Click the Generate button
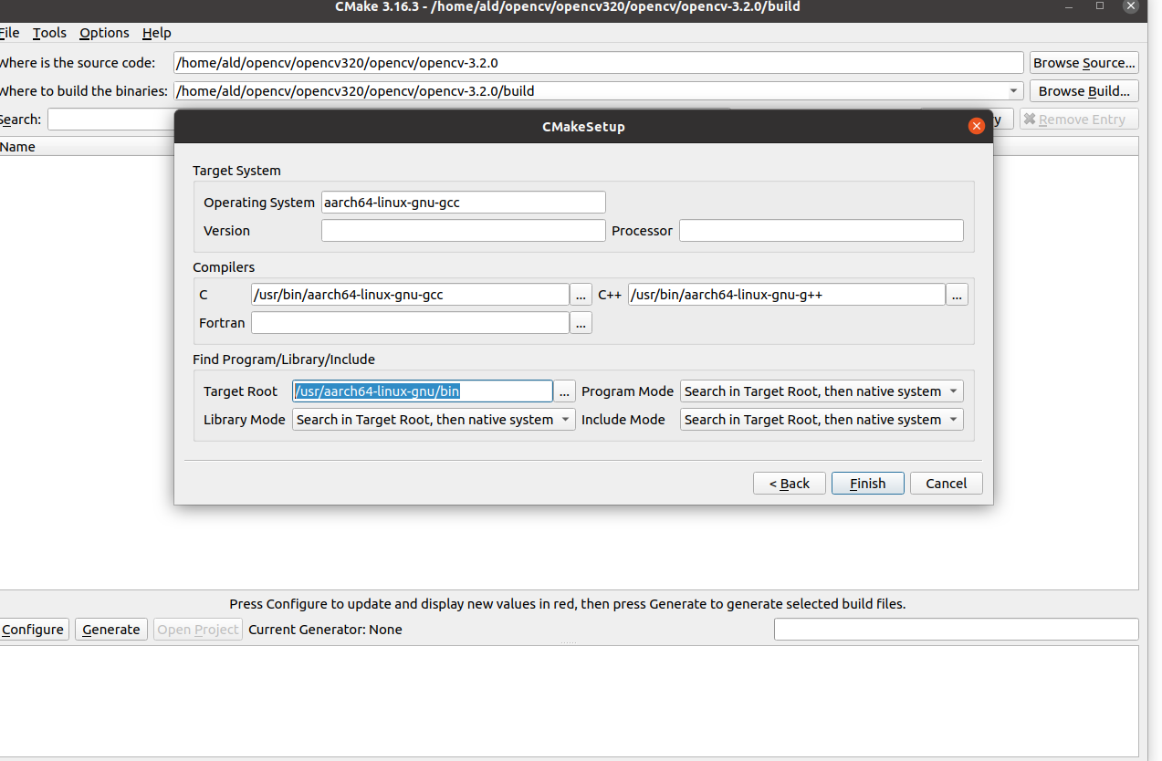Screen dimensions: 1162x761 coord(111,630)
